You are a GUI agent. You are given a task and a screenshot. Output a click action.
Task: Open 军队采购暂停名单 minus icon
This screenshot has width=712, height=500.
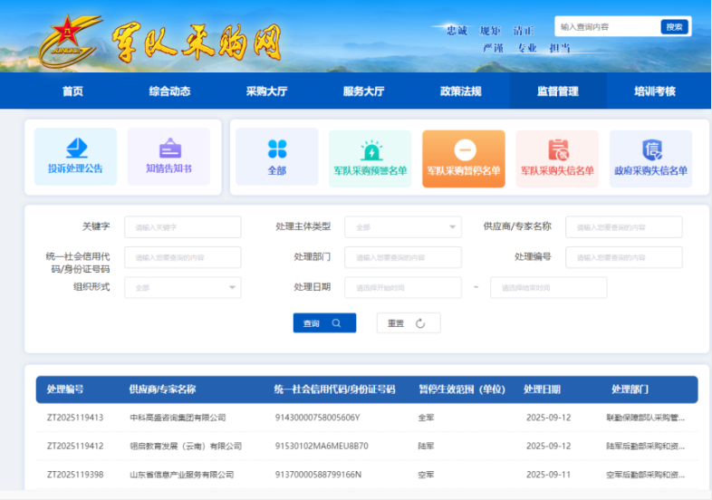465,149
